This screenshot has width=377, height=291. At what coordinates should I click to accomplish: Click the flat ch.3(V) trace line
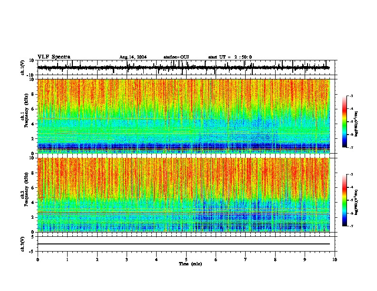(x=183, y=244)
